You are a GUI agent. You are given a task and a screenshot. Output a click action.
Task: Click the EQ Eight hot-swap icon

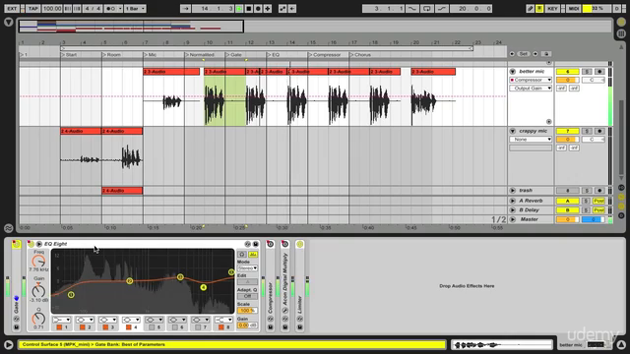click(x=247, y=244)
